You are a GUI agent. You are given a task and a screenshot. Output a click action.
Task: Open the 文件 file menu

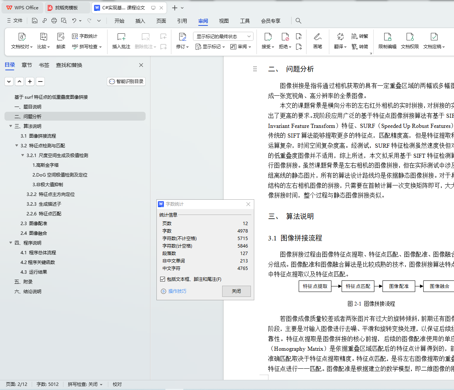(x=15, y=21)
